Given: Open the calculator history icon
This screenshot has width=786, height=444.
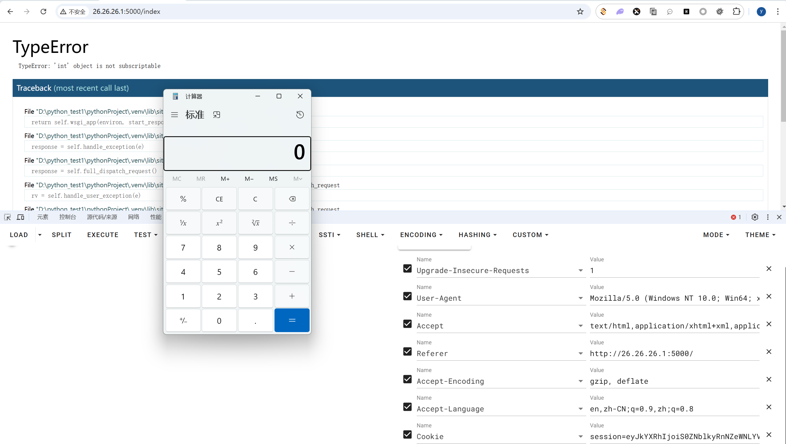Looking at the screenshot, I should [x=300, y=115].
